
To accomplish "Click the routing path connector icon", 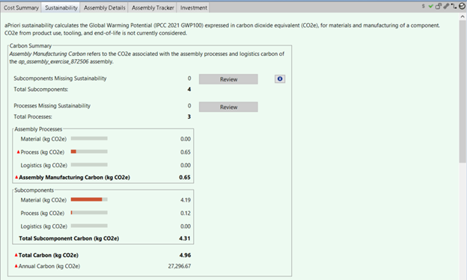I will click(454, 6).
